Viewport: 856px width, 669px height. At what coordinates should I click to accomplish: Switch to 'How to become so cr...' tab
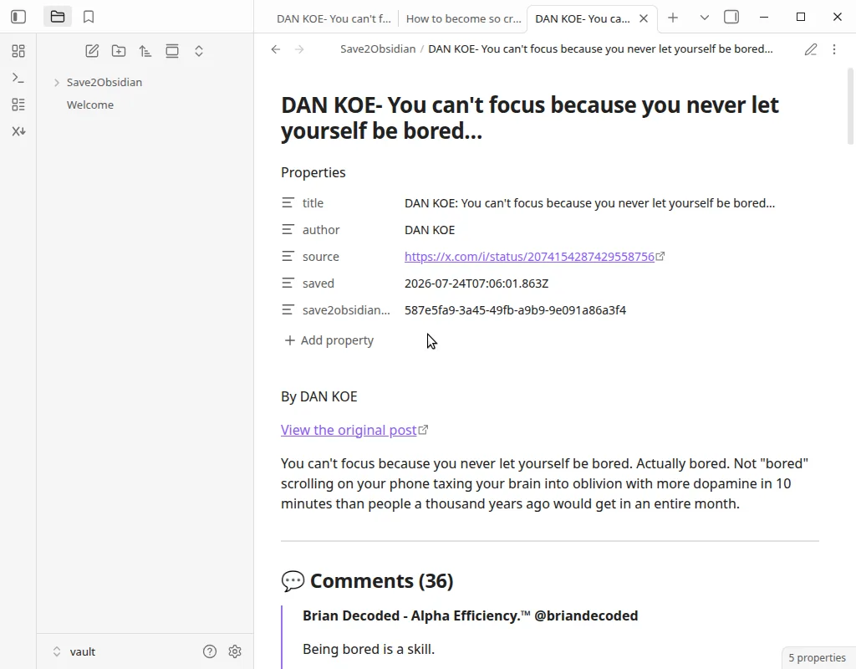click(x=463, y=18)
